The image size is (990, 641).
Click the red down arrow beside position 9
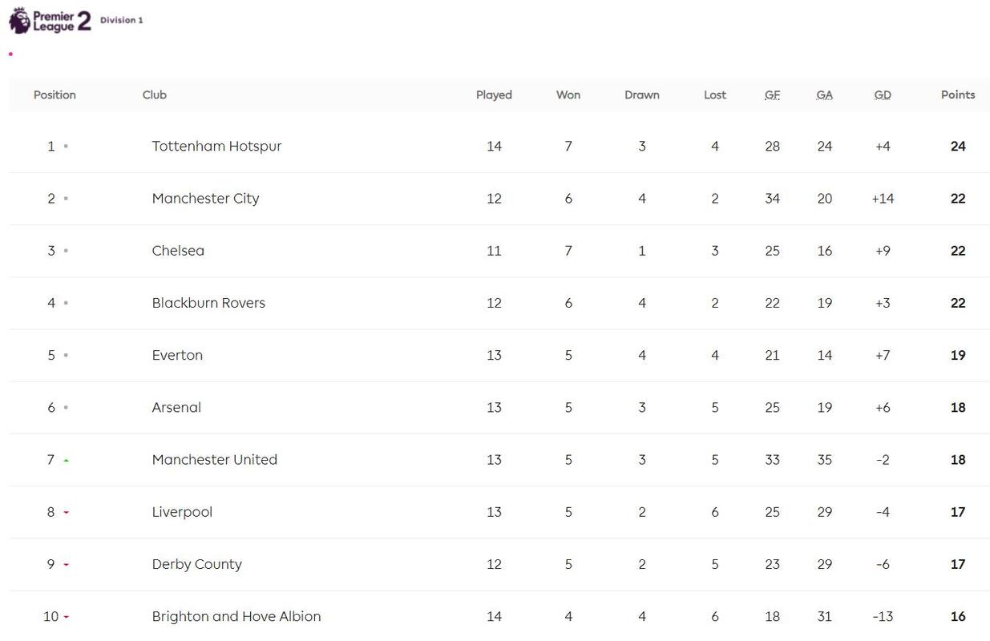(66, 565)
